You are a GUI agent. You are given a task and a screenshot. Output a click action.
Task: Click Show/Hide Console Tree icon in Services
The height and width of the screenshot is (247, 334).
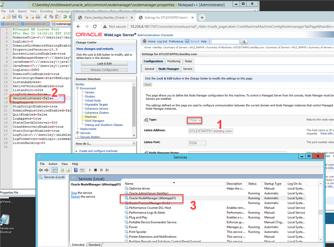click(x=55, y=170)
